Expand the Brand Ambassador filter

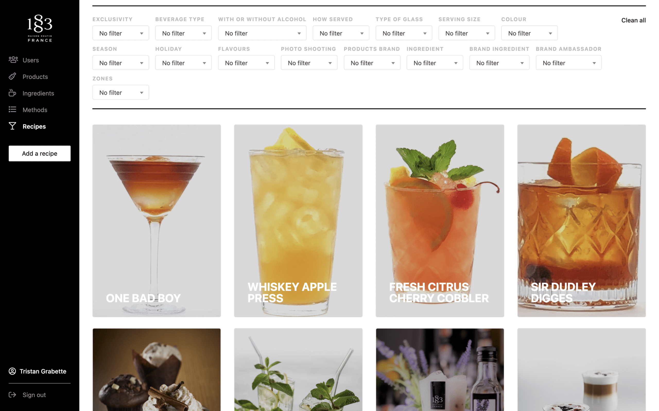tap(568, 63)
